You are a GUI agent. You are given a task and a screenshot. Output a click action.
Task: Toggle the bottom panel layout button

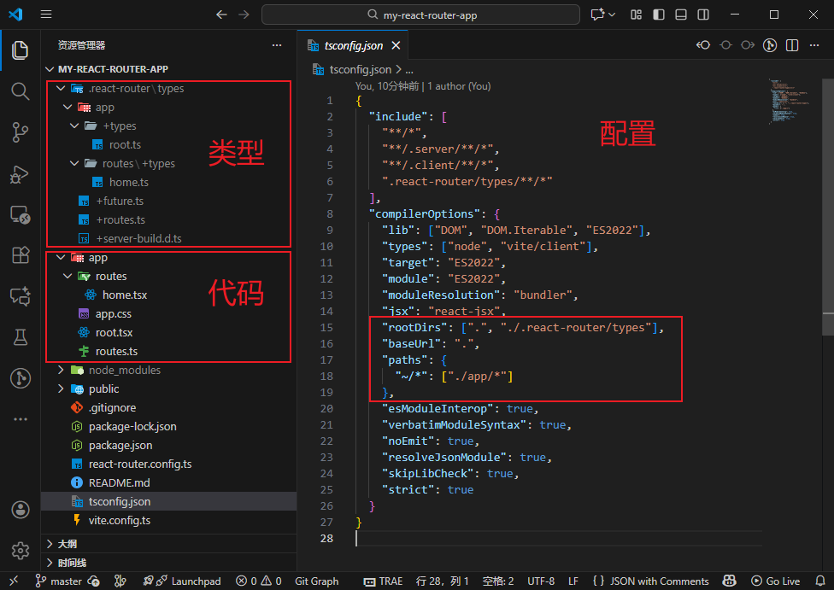[681, 15]
